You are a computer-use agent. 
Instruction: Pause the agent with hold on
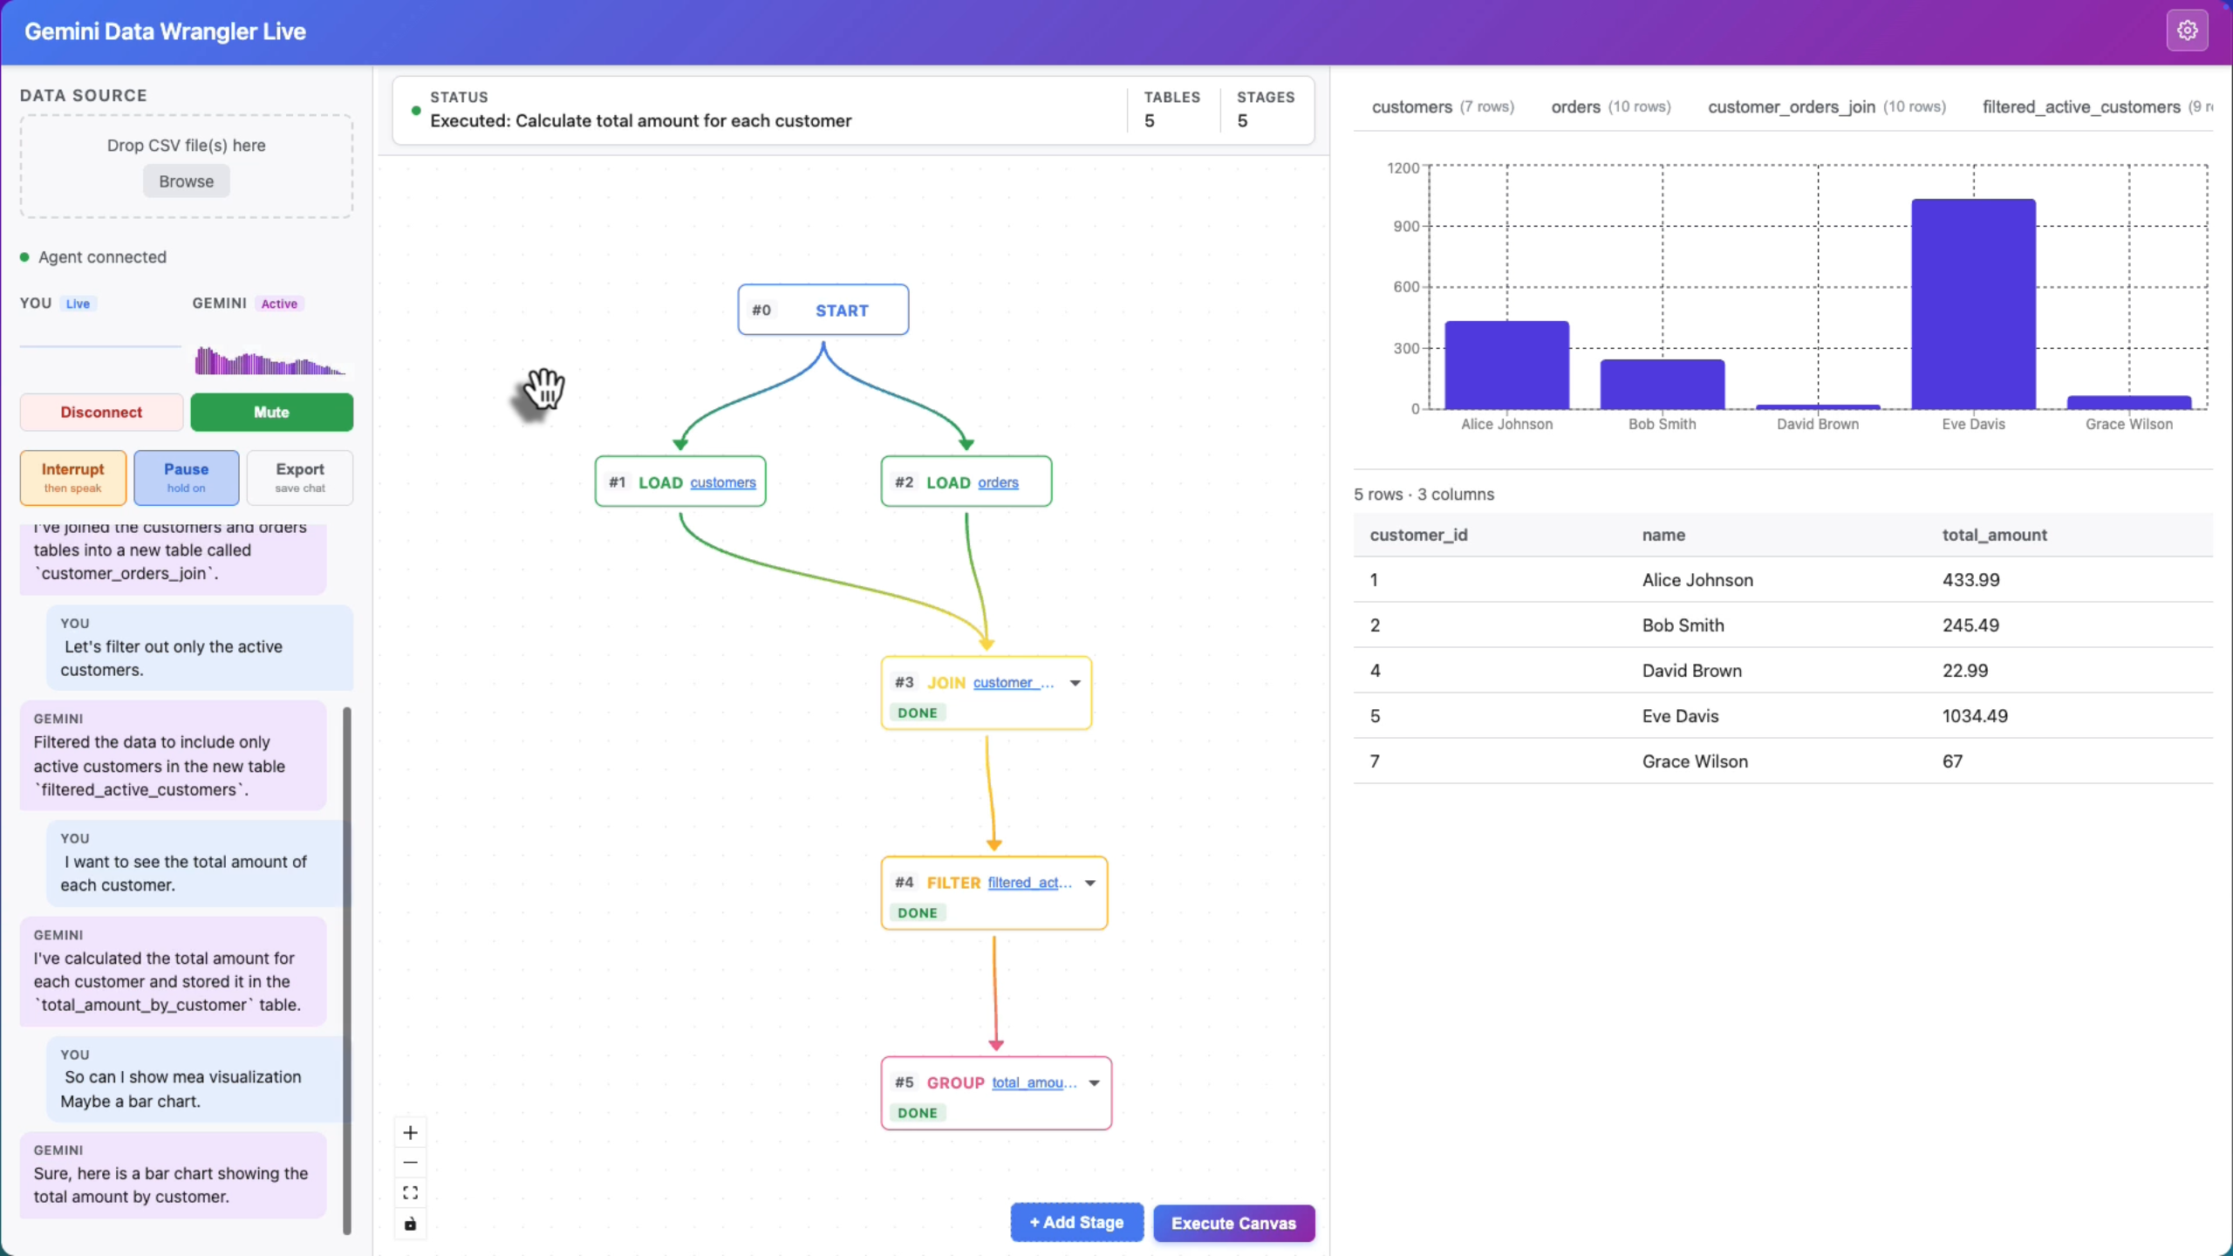pos(186,477)
